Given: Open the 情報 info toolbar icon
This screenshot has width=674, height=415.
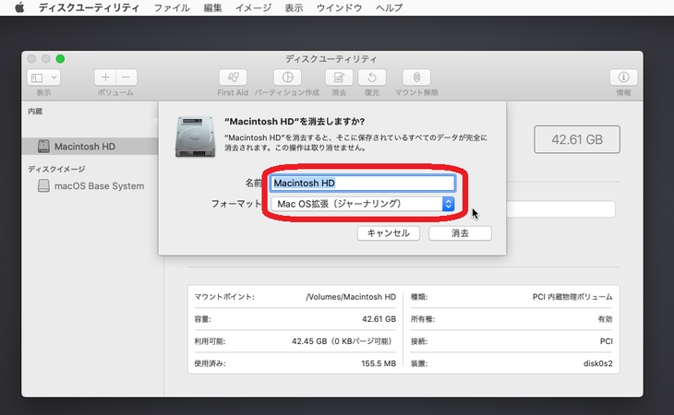Looking at the screenshot, I should pyautogui.click(x=623, y=77).
